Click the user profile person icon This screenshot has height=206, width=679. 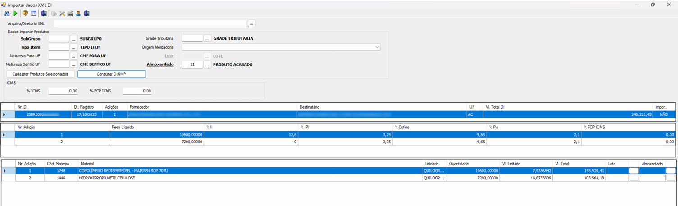click(x=78, y=14)
